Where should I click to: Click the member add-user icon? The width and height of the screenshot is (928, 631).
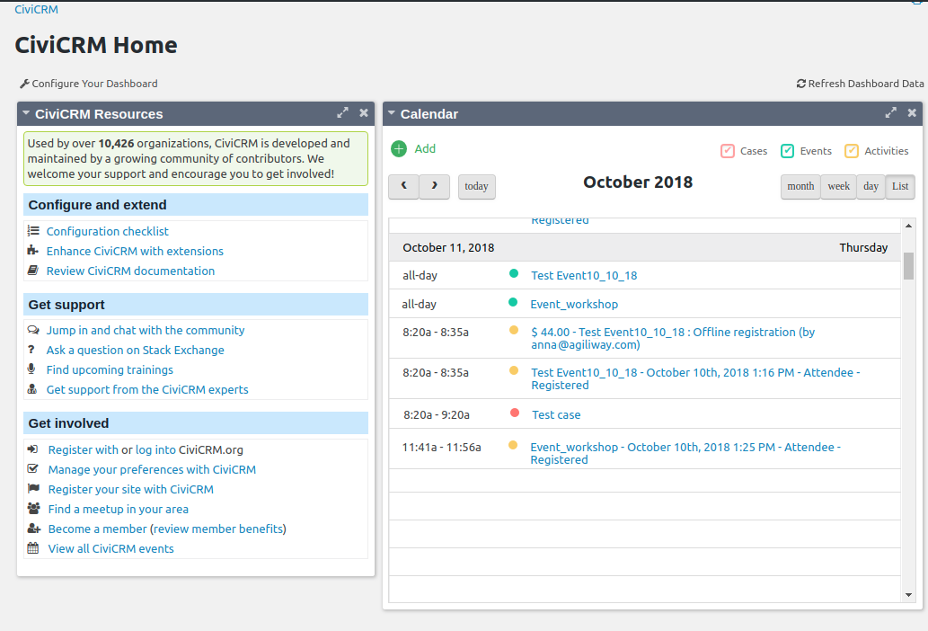coord(34,529)
